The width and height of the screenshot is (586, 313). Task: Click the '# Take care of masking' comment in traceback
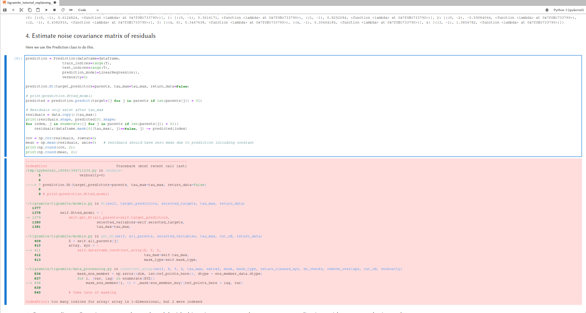(x=92, y=292)
